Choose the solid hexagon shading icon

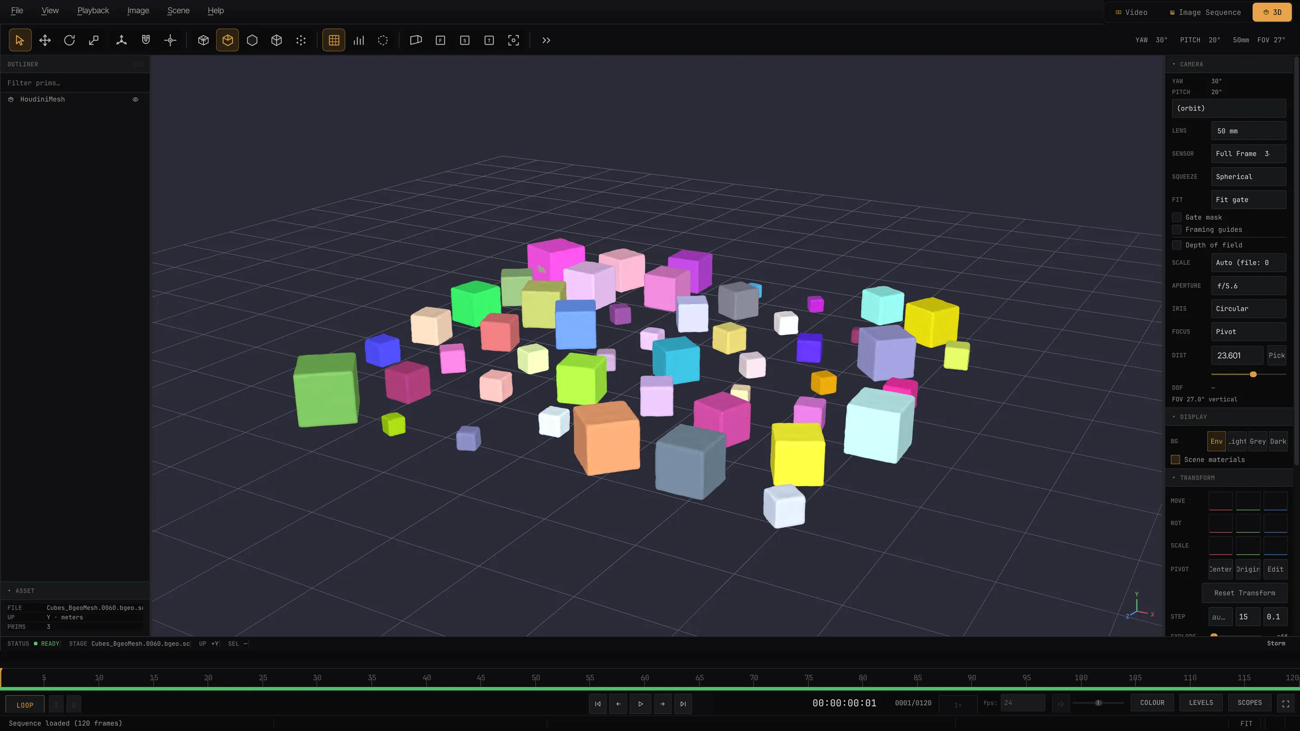(x=252, y=40)
